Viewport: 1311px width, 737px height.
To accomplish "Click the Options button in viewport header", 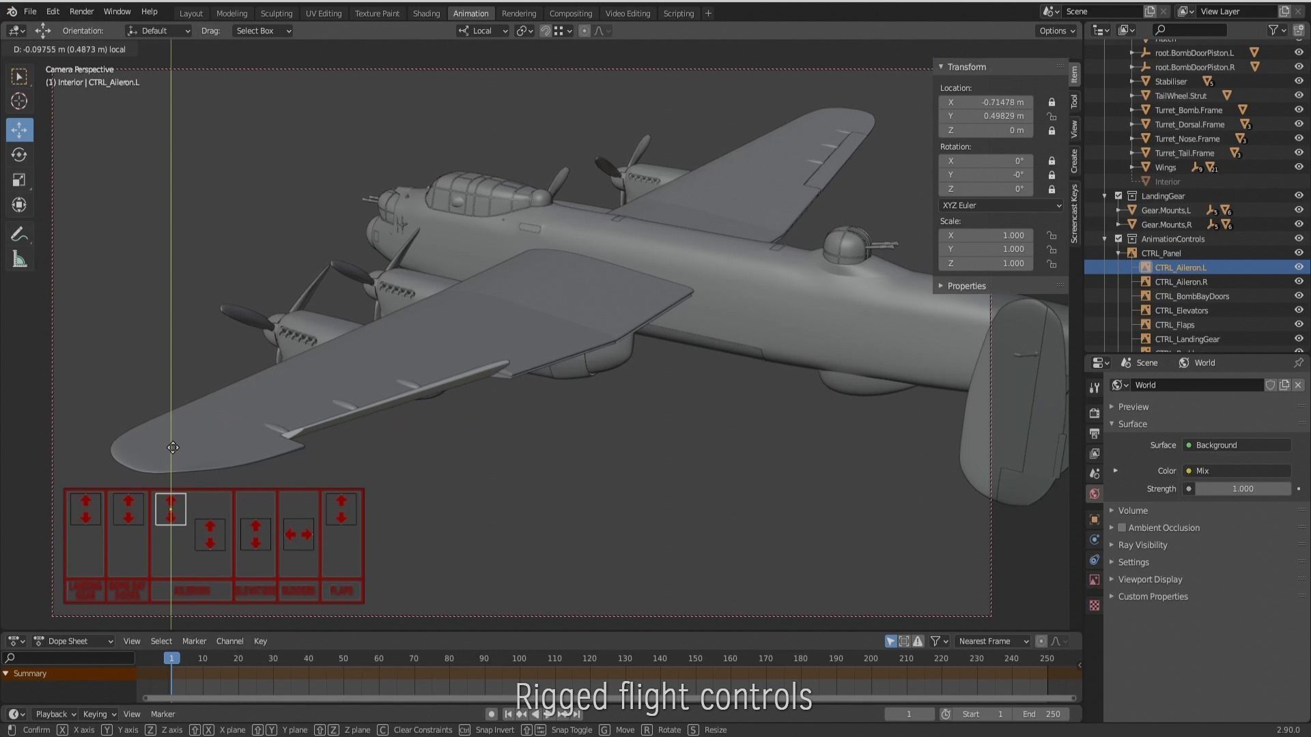I will pos(1056,31).
